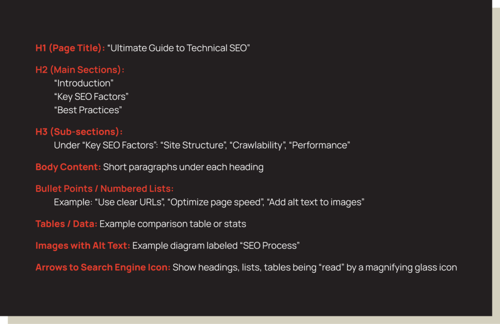Click the "Best Practices" section entry
The height and width of the screenshot is (324, 500).
click(x=88, y=110)
